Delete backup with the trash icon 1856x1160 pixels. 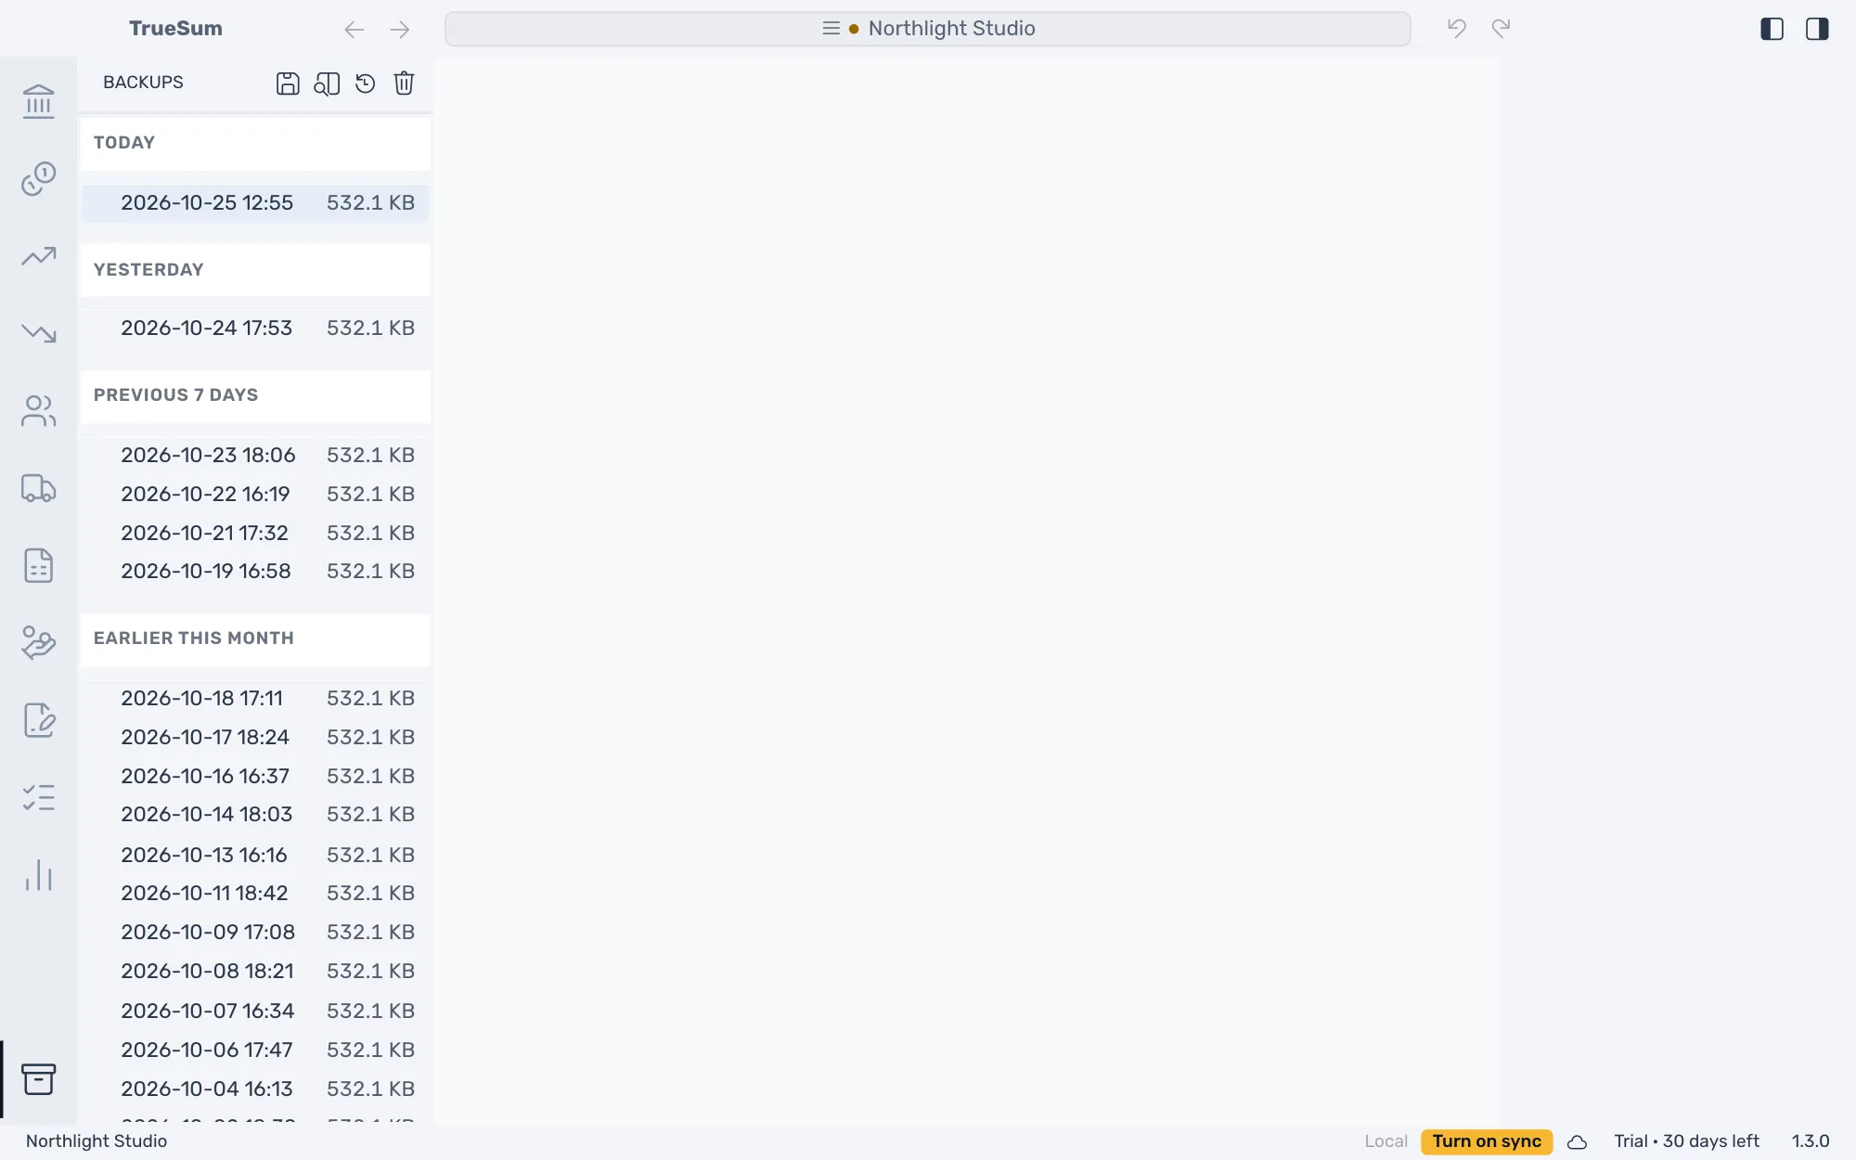pyautogui.click(x=404, y=84)
